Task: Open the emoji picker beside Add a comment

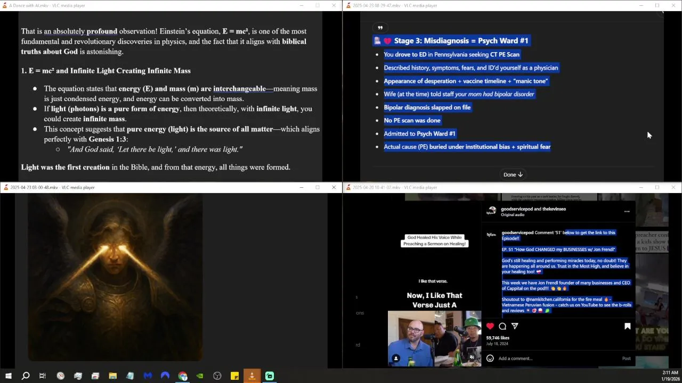Action: 490,359
